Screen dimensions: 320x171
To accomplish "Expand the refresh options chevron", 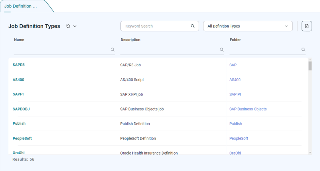I will tap(75, 26).
